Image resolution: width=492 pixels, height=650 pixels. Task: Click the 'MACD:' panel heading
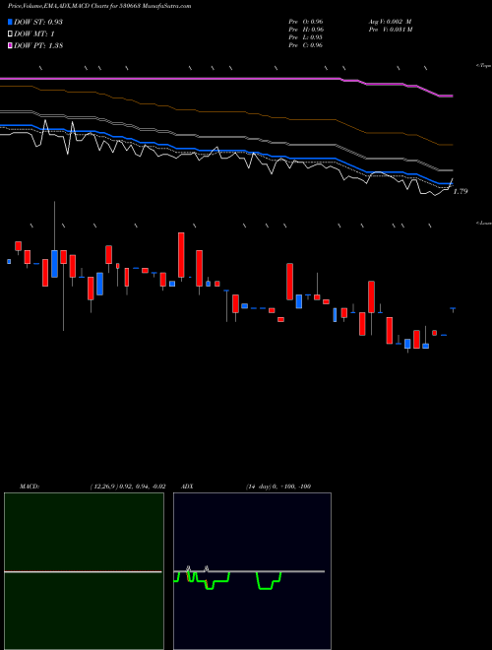pos(29,487)
